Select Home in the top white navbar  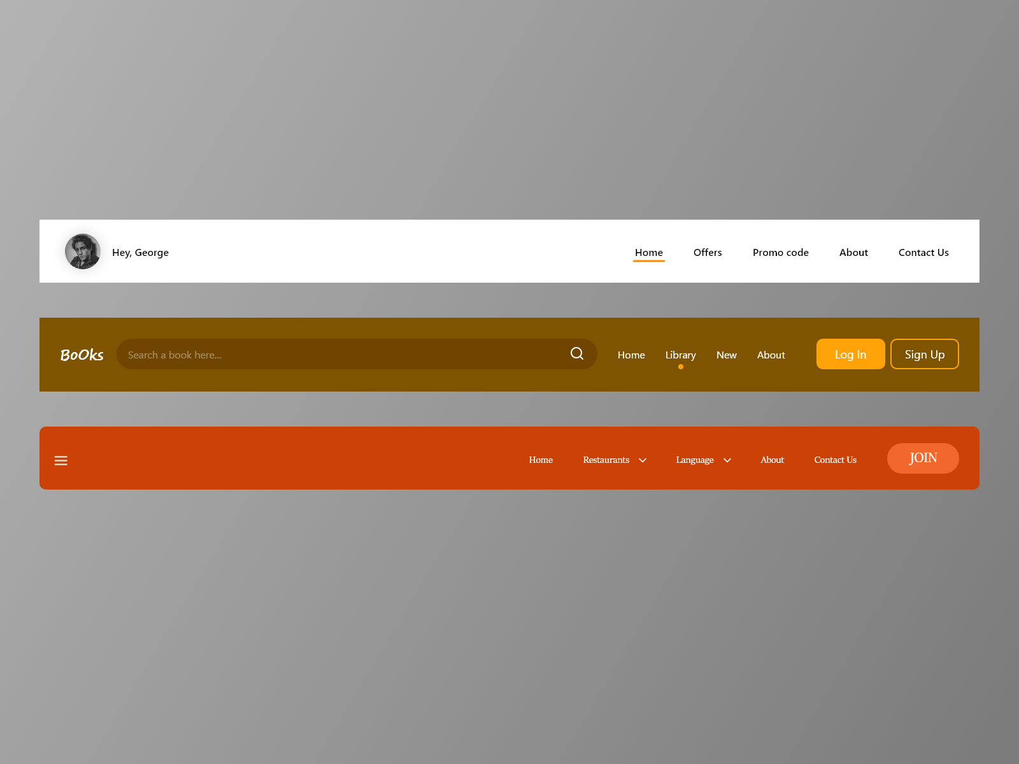[648, 252]
